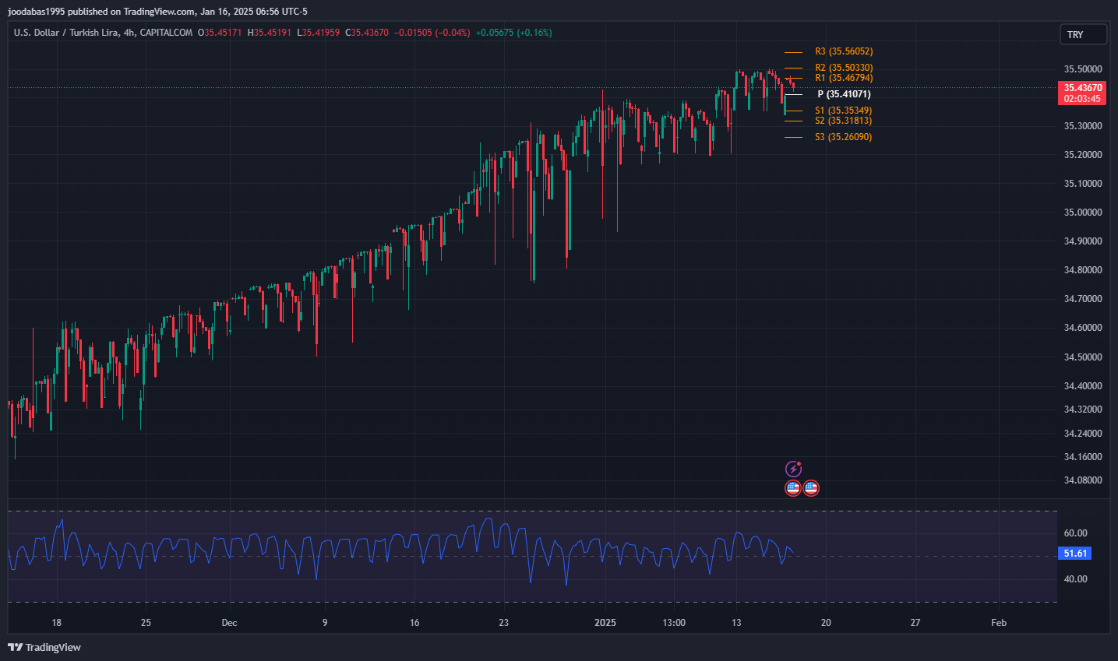This screenshot has height=661, width=1118.
Task: Select the R3 (35.56052) pivot label
Action: click(843, 51)
